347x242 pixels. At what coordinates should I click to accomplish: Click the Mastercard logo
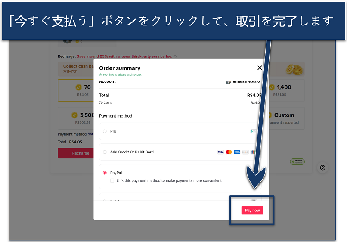pyautogui.click(x=229, y=152)
